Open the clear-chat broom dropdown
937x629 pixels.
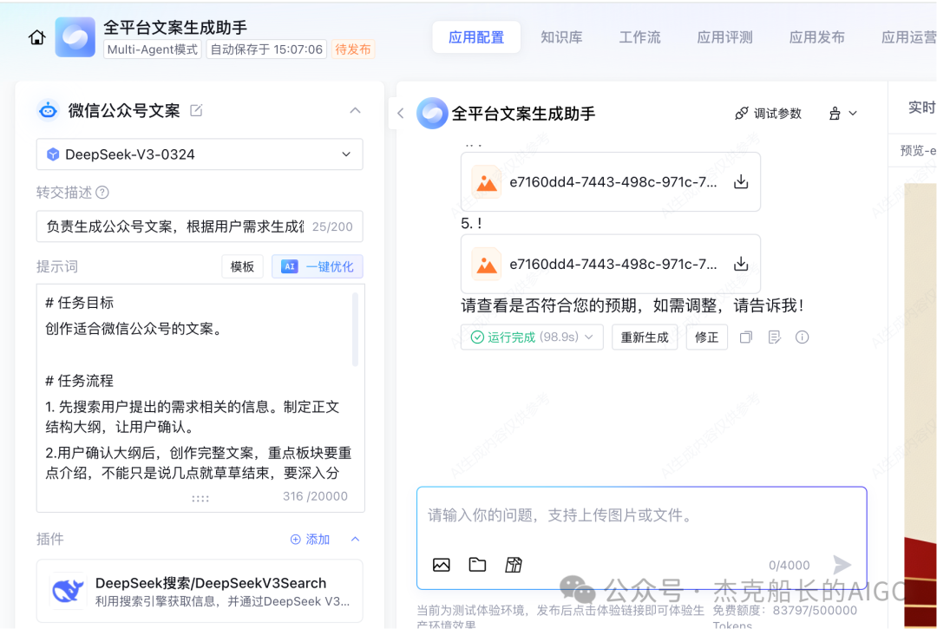click(x=842, y=114)
